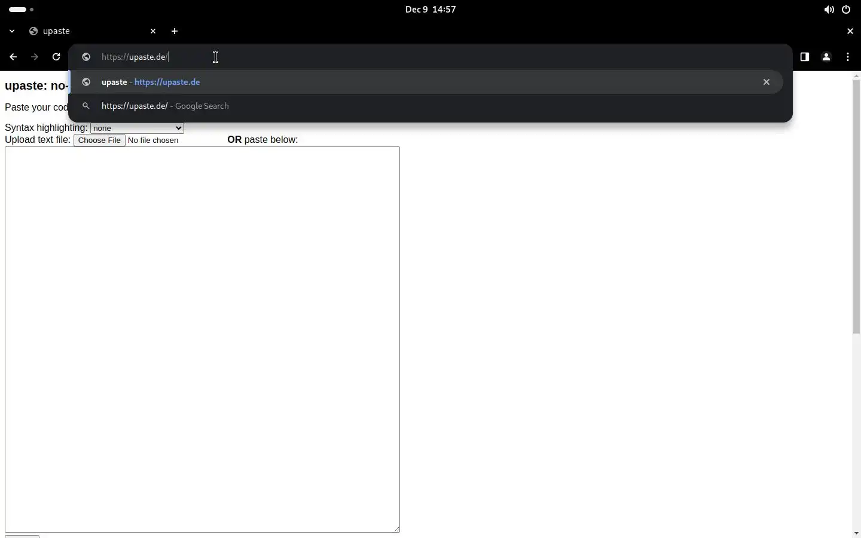Open the browser profile menu
Image resolution: width=861 pixels, height=538 pixels.
pos(827,57)
